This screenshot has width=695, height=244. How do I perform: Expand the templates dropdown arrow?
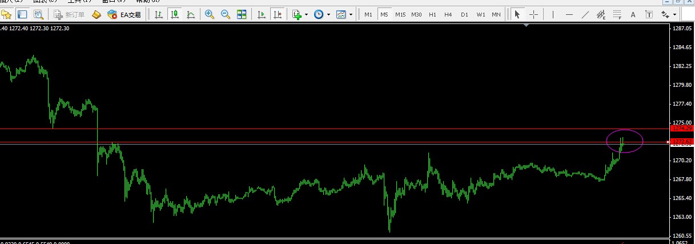point(351,14)
